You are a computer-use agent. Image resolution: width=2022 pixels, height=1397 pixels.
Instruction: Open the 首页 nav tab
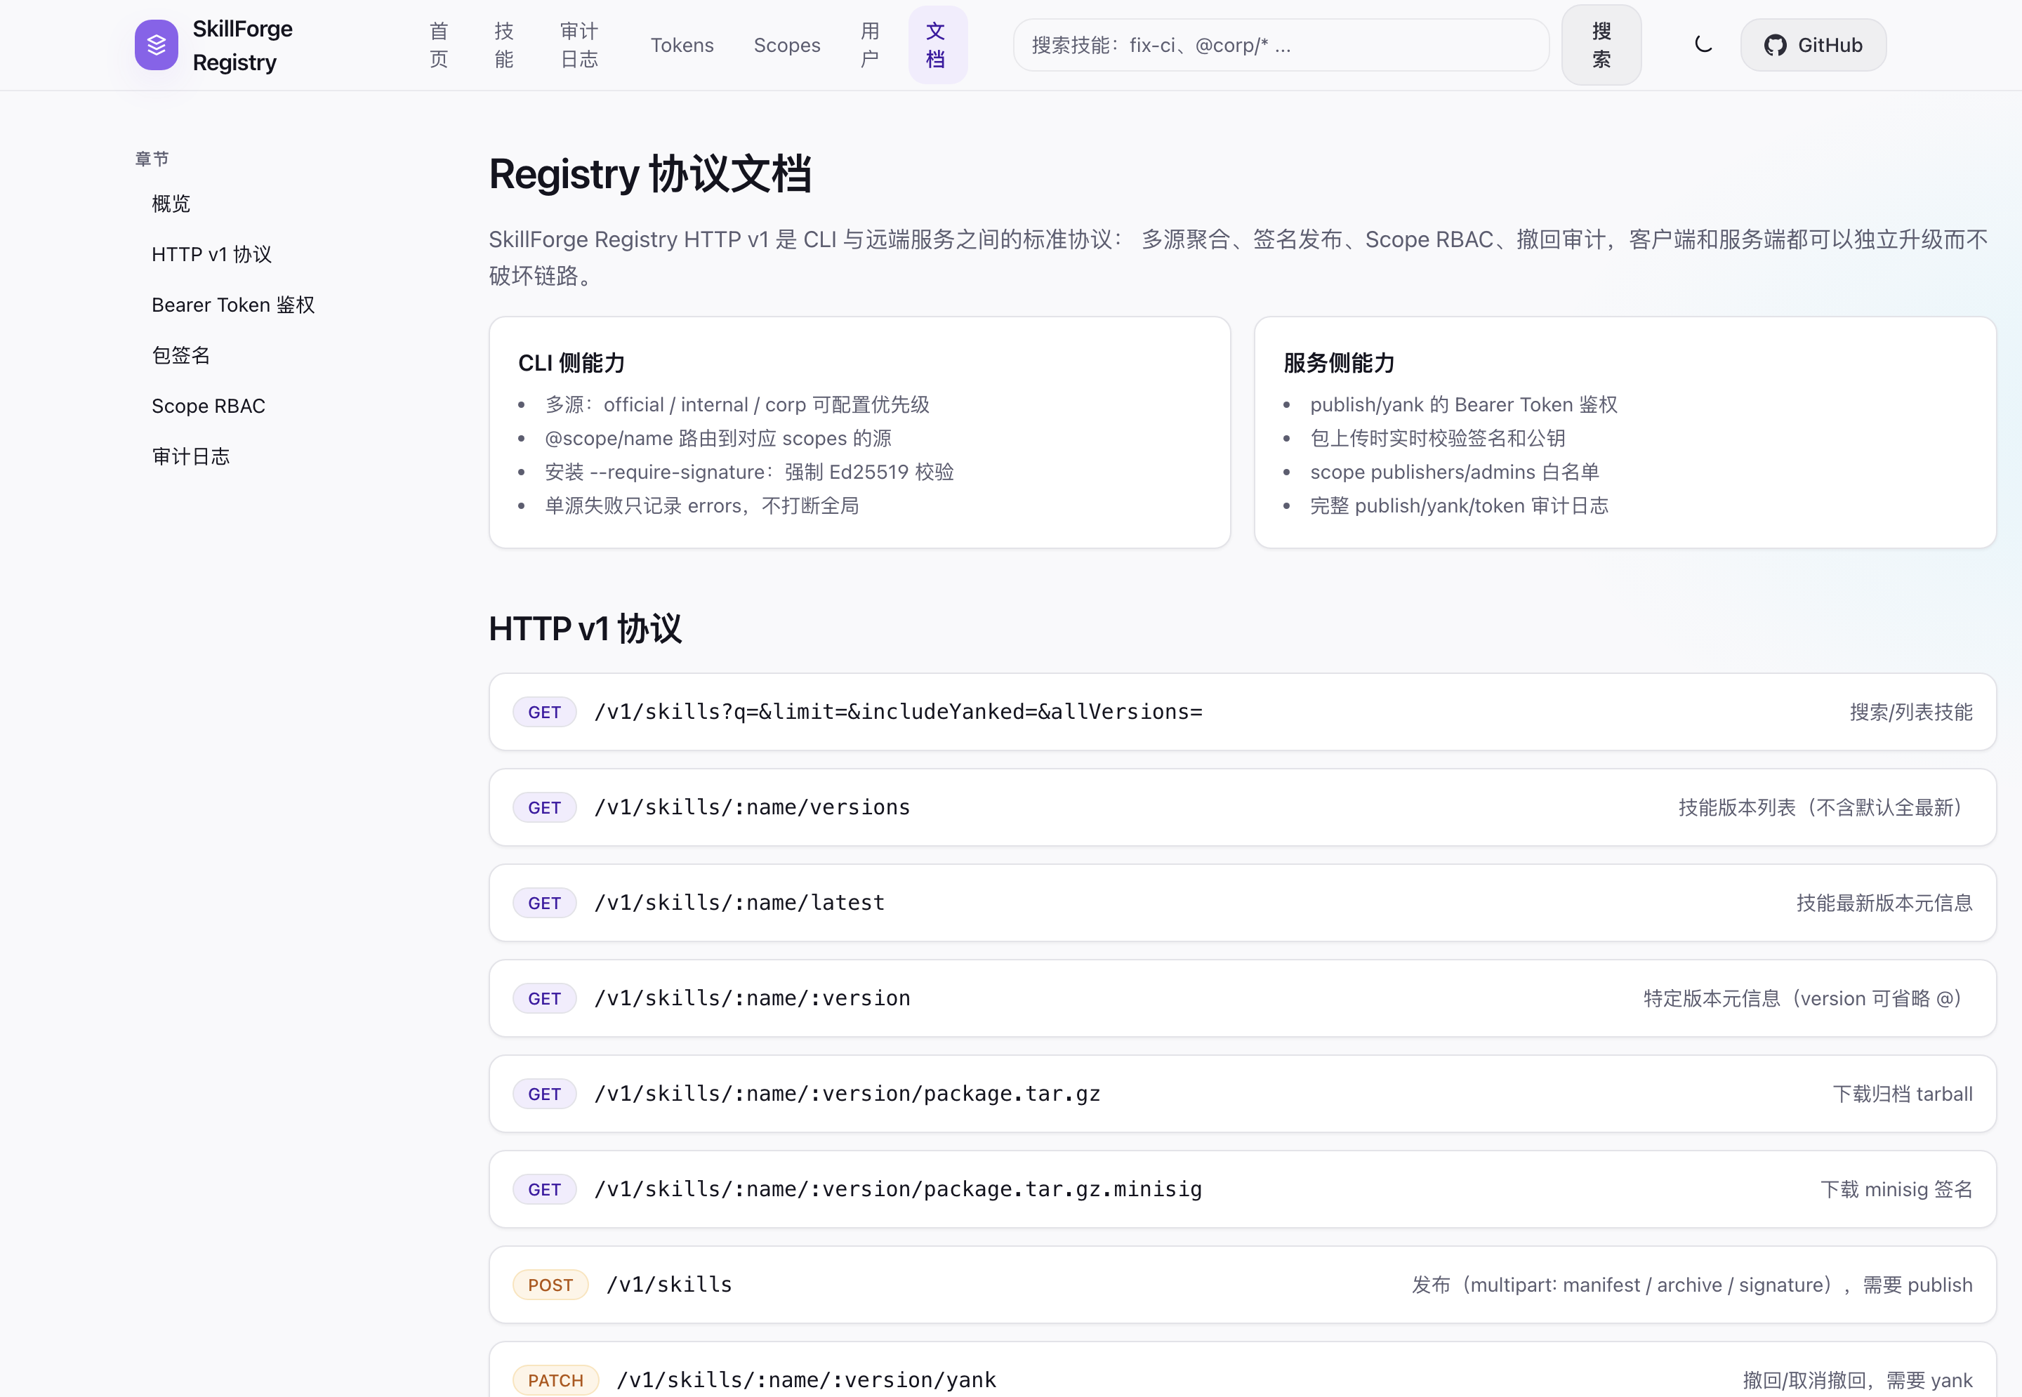point(439,45)
